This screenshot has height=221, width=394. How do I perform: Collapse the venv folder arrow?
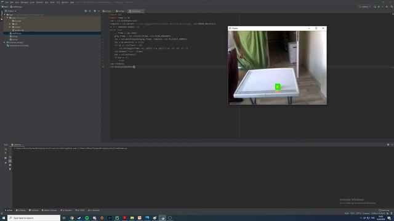7,18
